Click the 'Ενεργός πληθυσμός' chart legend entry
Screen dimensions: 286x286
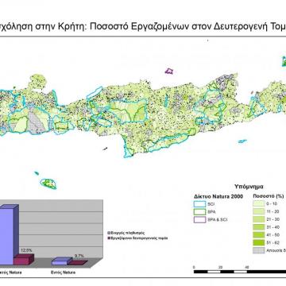click(x=126, y=233)
